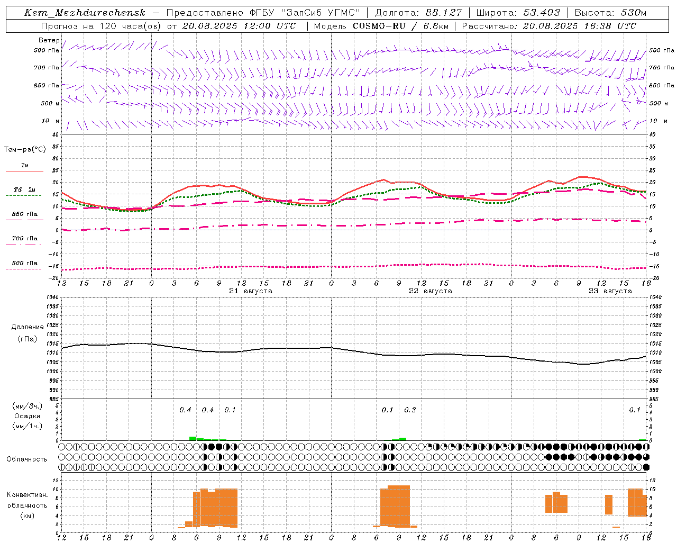Click the 0.1 precipitation value on 23 August
The width and height of the screenshot is (677, 542).
pos(634,410)
